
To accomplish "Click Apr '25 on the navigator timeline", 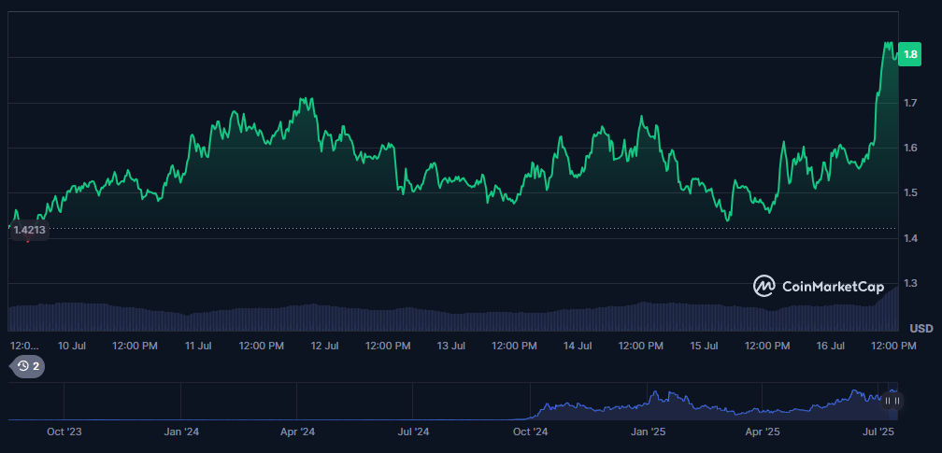I will tap(763, 432).
